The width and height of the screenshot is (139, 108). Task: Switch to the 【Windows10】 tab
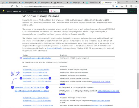[x=93, y=3]
